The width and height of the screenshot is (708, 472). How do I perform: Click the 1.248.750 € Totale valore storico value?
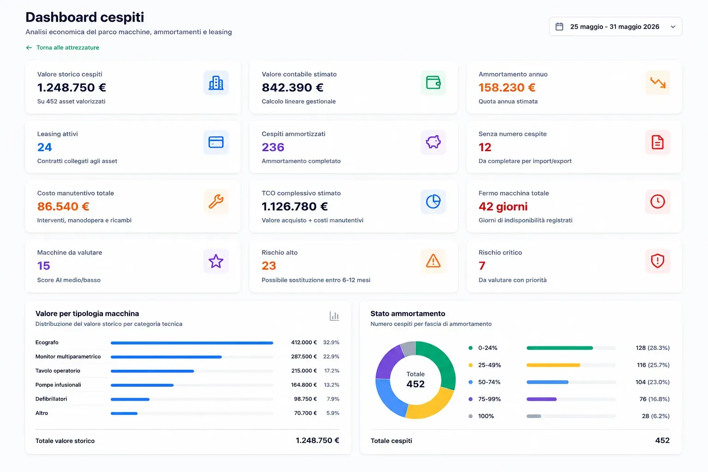317,441
